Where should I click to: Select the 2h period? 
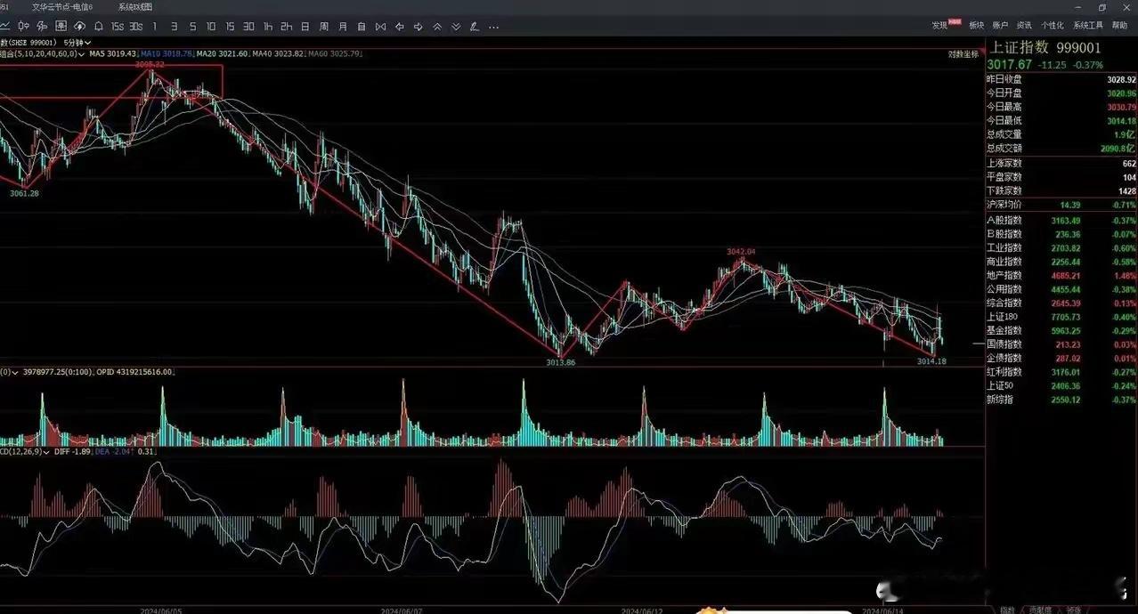[x=286, y=27]
